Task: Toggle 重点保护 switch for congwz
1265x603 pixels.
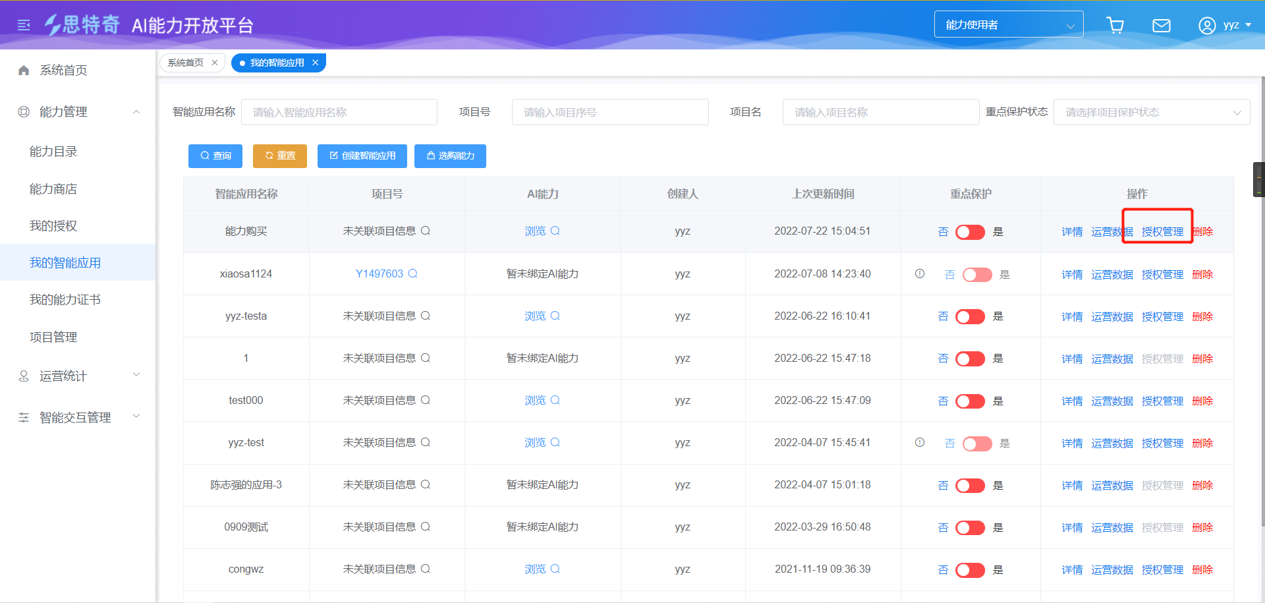Action: tap(970, 570)
